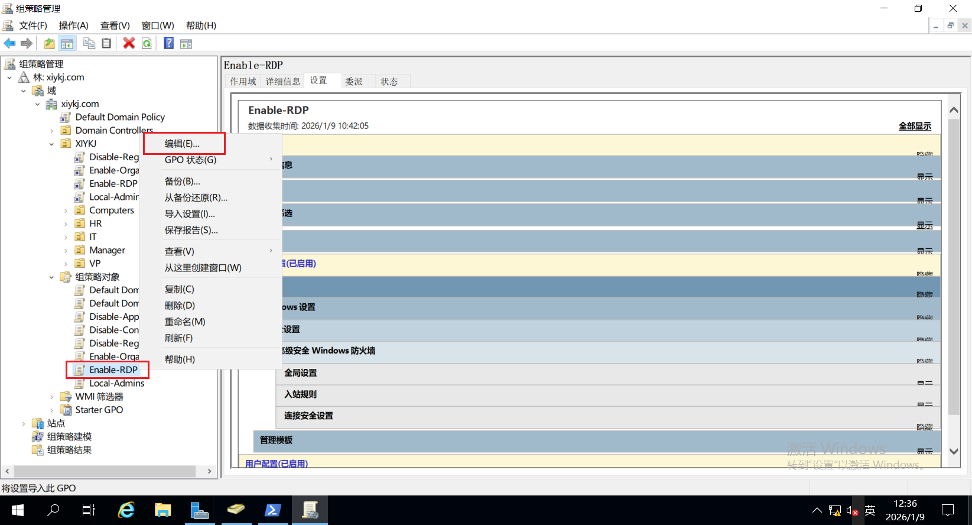Open File Explorer from the taskbar
The height and width of the screenshot is (525, 972).
[162, 510]
